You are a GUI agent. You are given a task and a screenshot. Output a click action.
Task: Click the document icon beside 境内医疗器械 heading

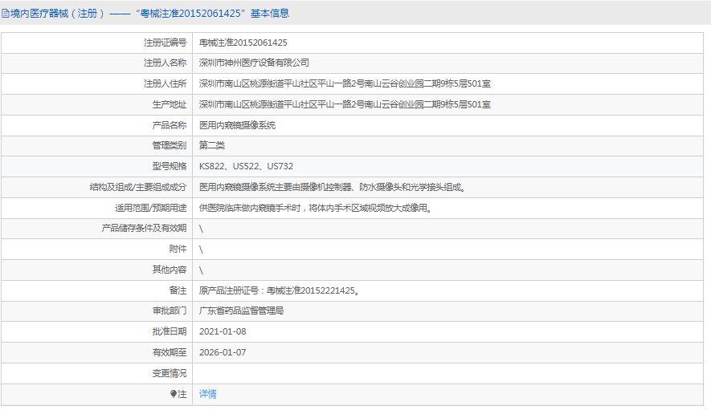point(5,14)
